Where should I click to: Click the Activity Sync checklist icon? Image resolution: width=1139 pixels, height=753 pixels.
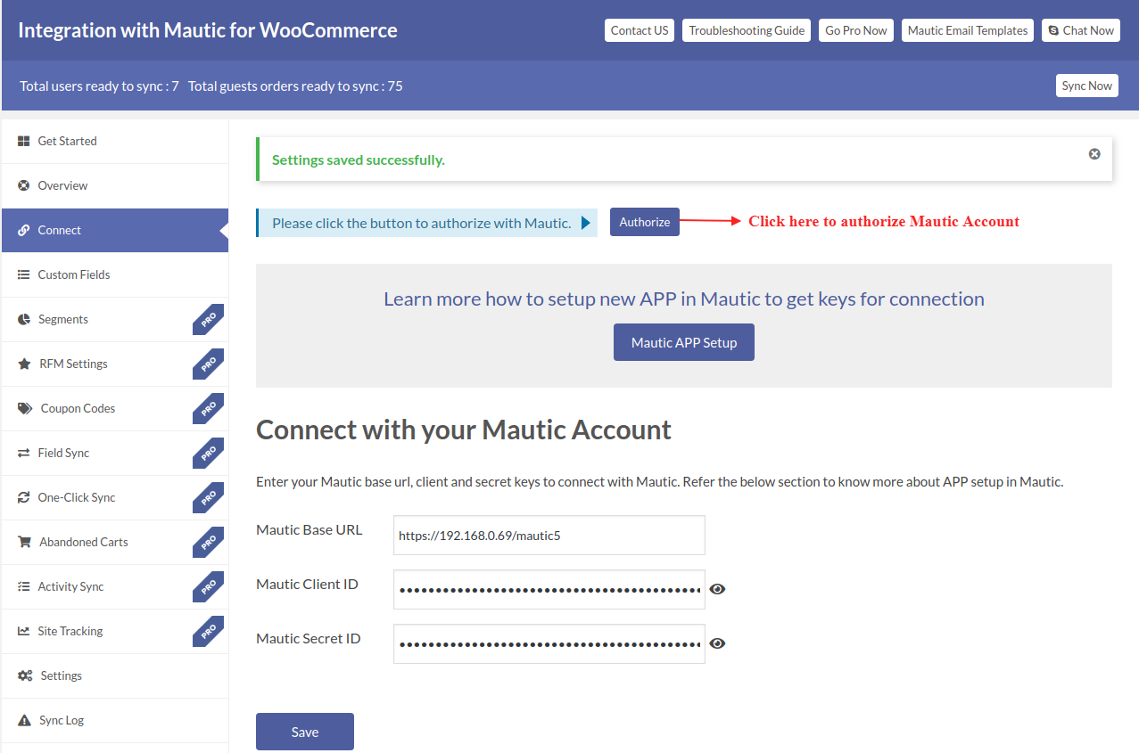pos(24,586)
